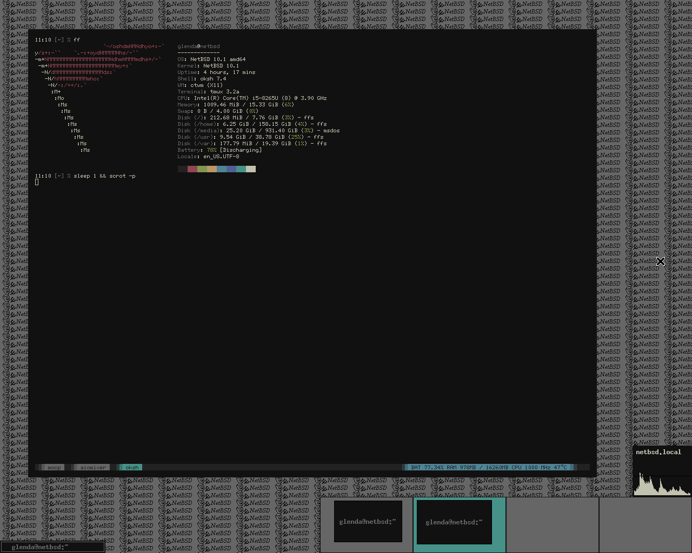The image size is (692, 553).
Task: Click the 'sleep 1 && scrot -p' command
Action: coord(104,176)
